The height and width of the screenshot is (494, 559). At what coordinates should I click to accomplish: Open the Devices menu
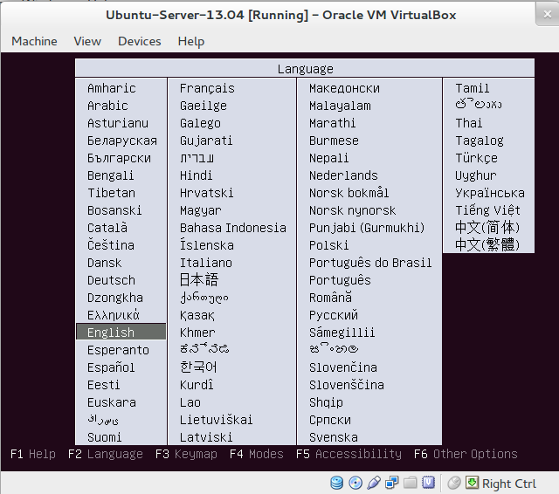click(140, 41)
